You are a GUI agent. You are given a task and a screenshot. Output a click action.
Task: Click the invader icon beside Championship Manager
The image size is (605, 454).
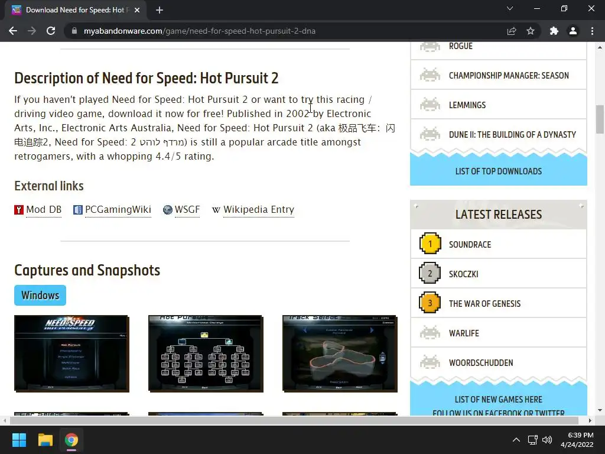pyautogui.click(x=430, y=75)
